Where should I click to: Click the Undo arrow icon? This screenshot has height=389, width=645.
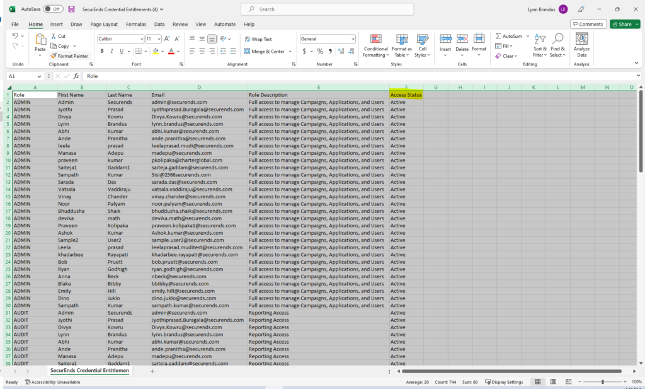pos(15,36)
